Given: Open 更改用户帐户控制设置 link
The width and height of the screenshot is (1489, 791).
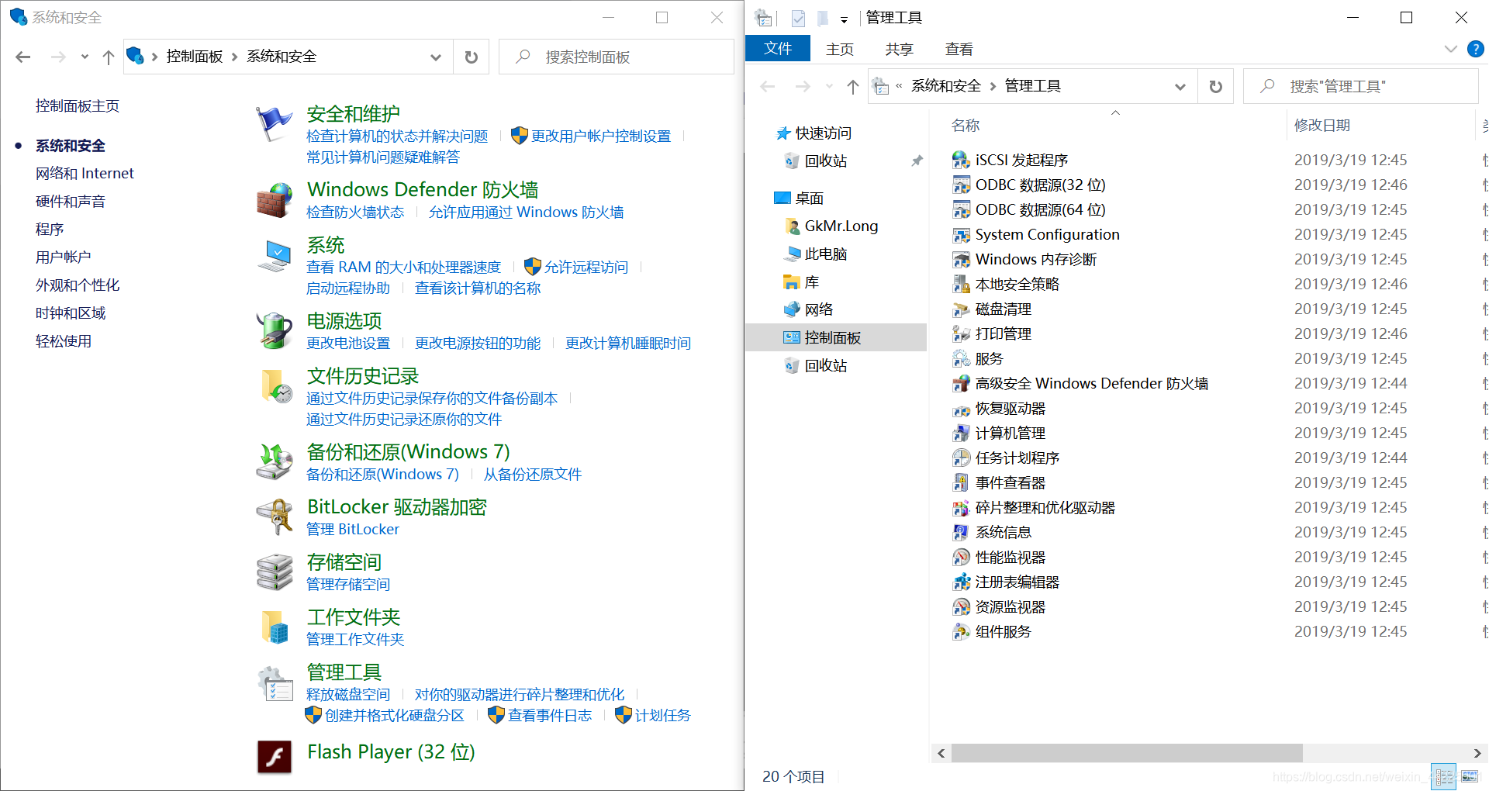Looking at the screenshot, I should pyautogui.click(x=601, y=136).
